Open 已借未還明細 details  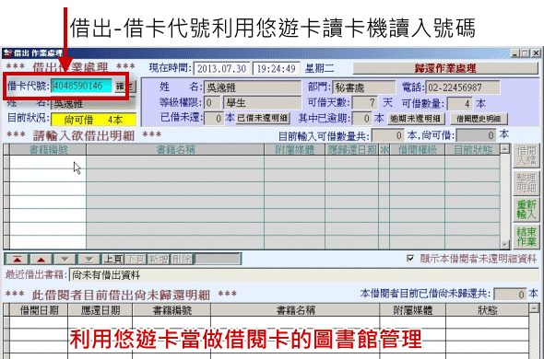point(263,118)
